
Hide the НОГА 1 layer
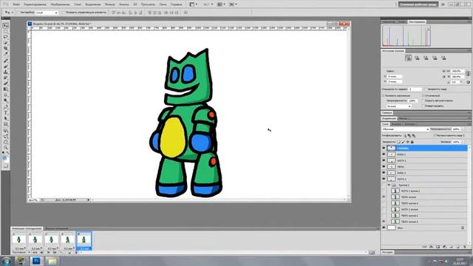coord(384,160)
